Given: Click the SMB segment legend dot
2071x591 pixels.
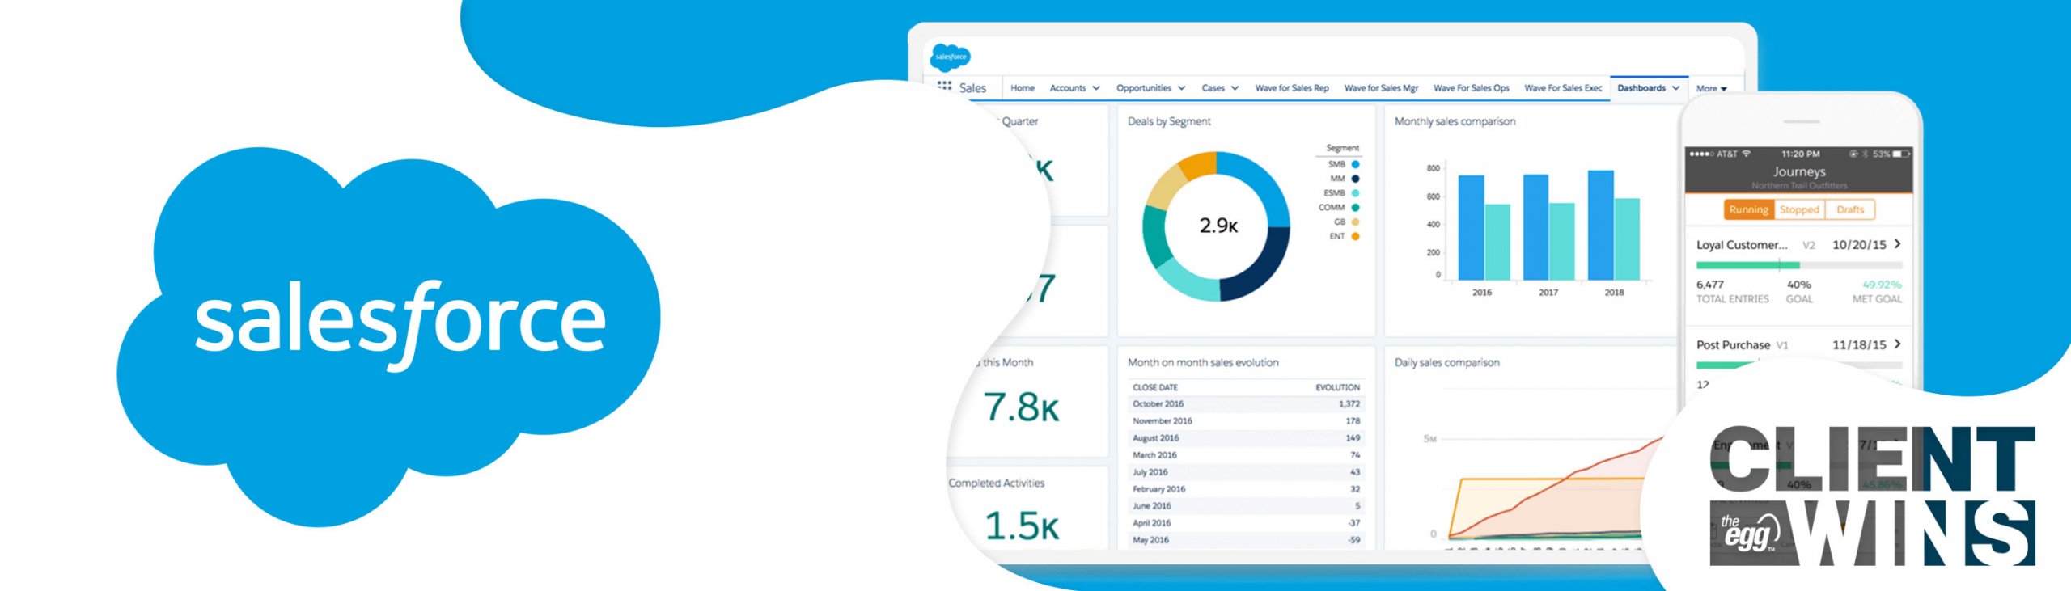Looking at the screenshot, I should 1356,164.
